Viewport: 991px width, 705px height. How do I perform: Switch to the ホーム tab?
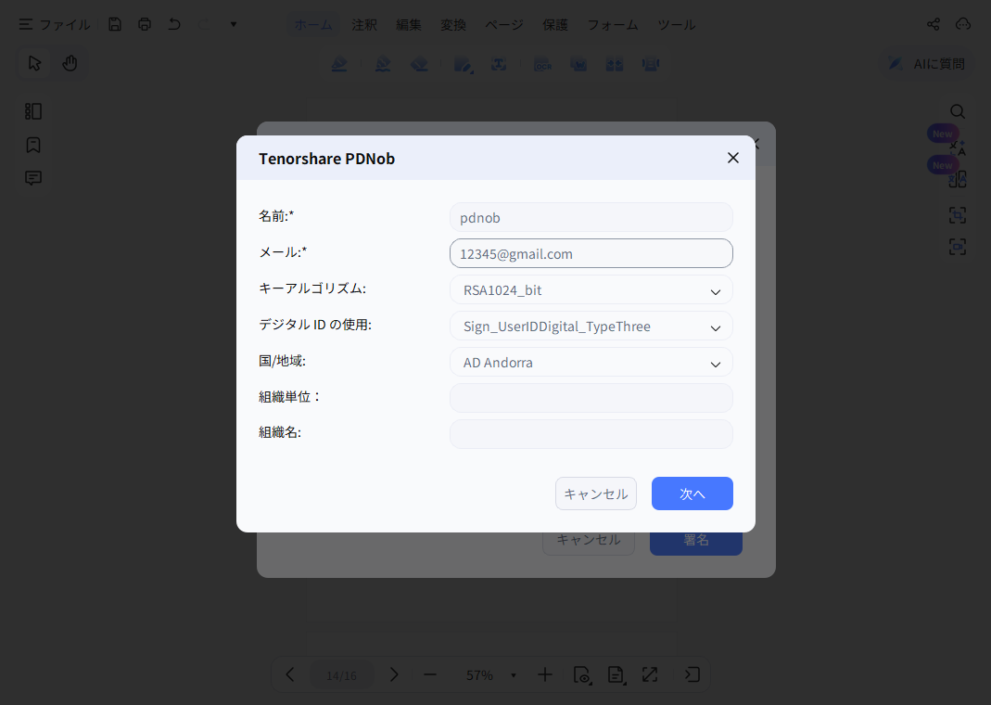(312, 25)
